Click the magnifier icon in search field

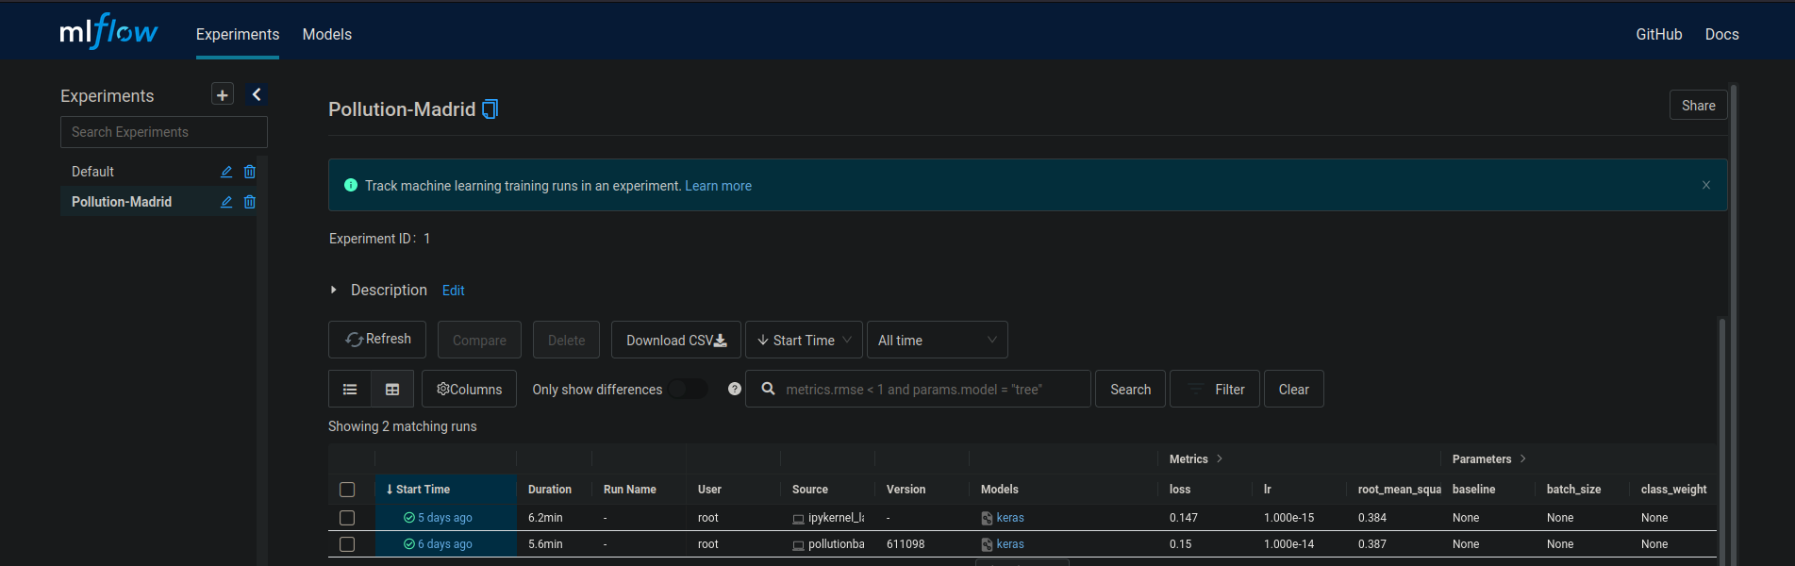click(x=769, y=389)
